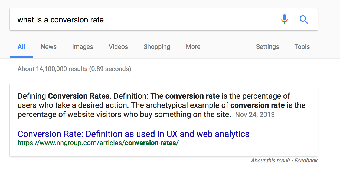Viewport: 340px width, 170px height.
Task: Click the bold 'Defining Conversion Rates' phrase
Action: click(x=63, y=96)
